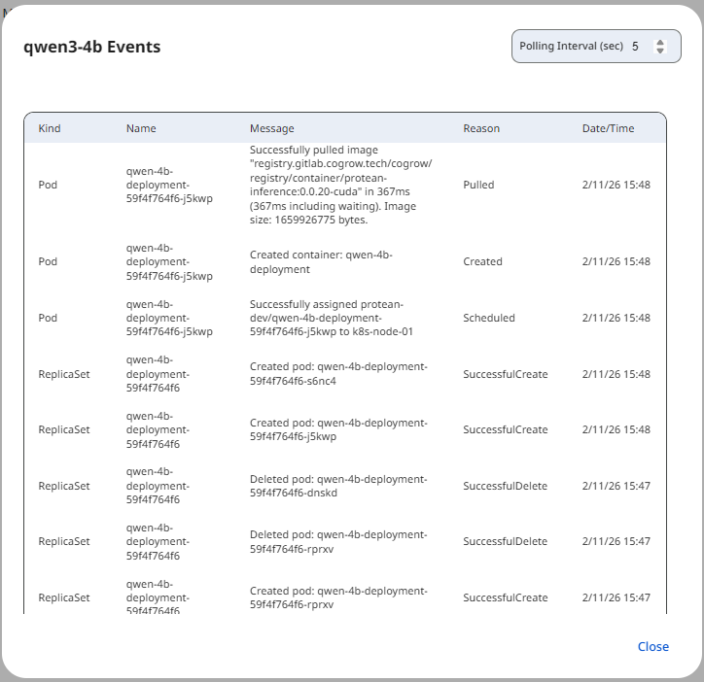Click the Name column header
The width and height of the screenshot is (704, 682).
point(141,128)
